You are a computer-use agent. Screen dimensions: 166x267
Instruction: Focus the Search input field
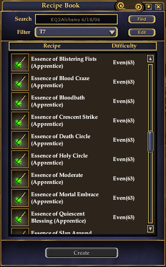pos(76,19)
